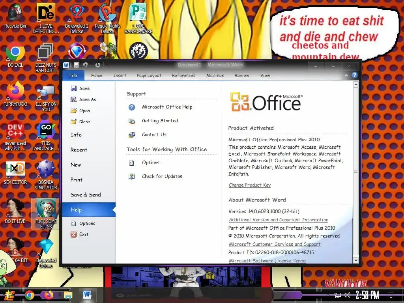
Task: Select the Bejeweled 2 Deluxe desktop icon
Action: click(77, 19)
